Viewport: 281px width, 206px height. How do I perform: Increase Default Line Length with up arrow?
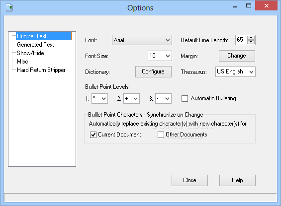tap(251, 38)
